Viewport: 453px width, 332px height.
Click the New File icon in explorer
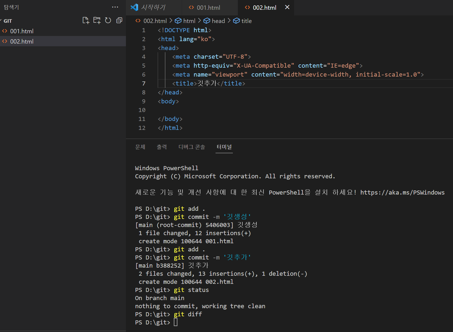pos(86,21)
